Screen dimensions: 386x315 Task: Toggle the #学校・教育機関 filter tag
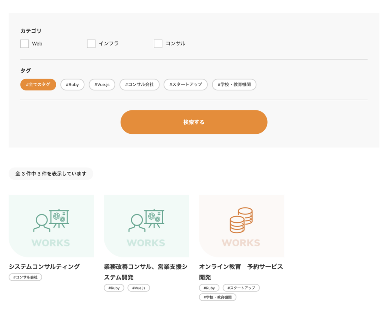click(234, 85)
